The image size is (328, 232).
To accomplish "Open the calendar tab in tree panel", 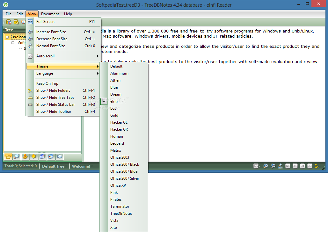I will click(42, 157).
